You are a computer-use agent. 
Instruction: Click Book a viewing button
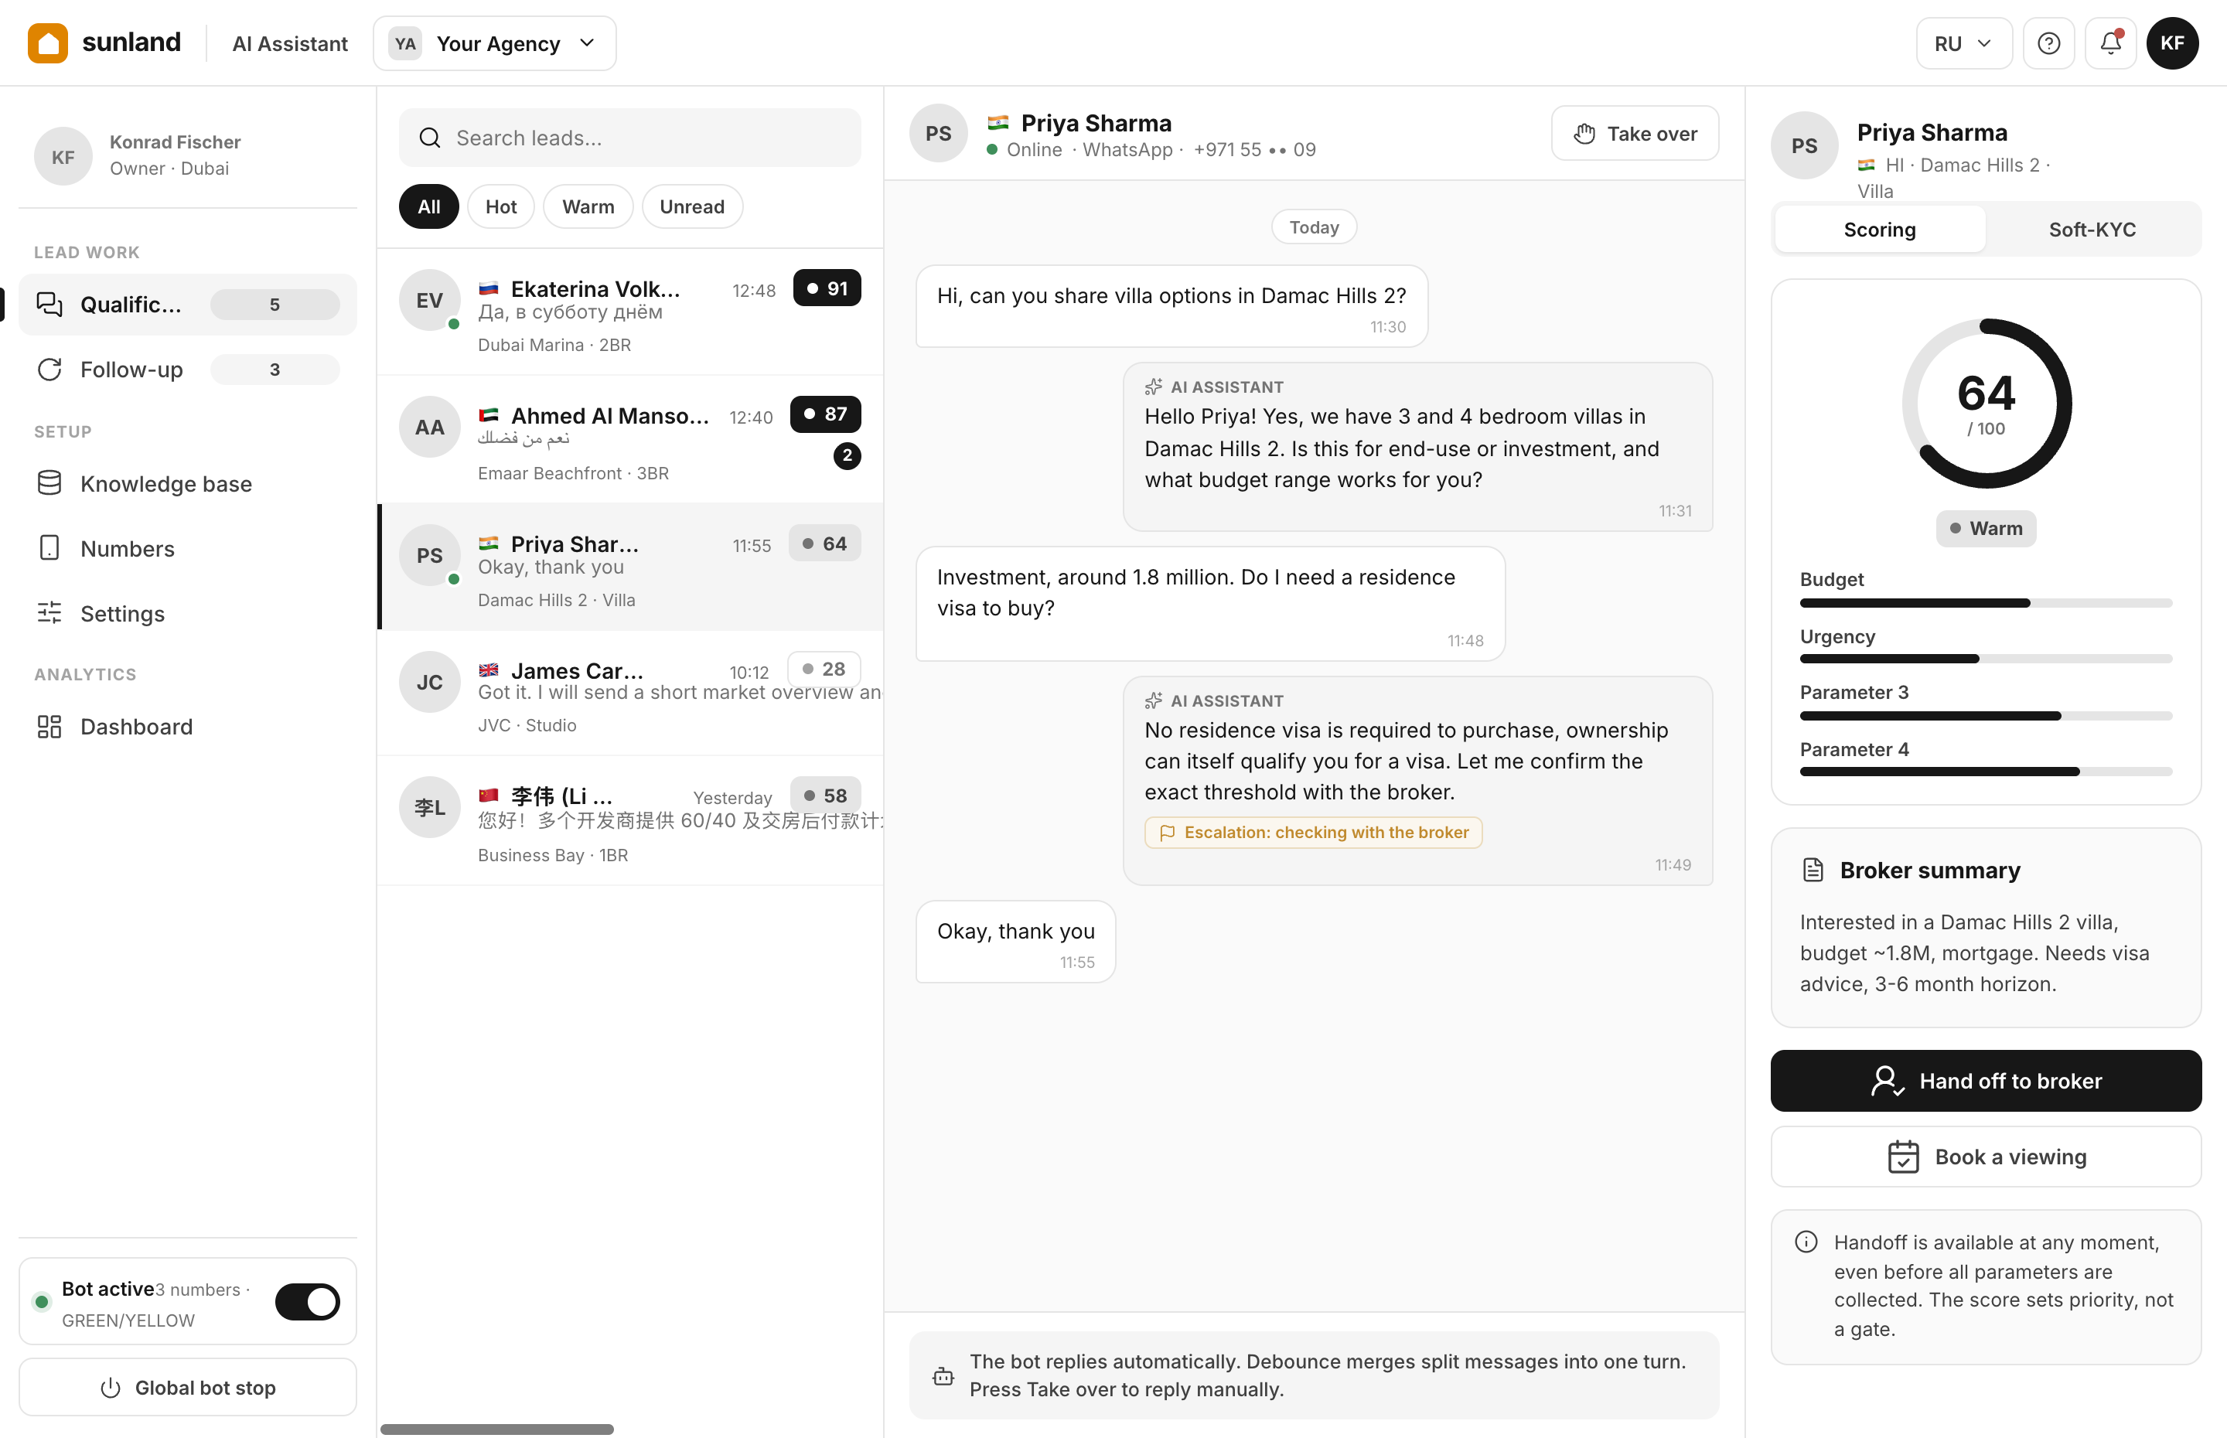click(1985, 1156)
